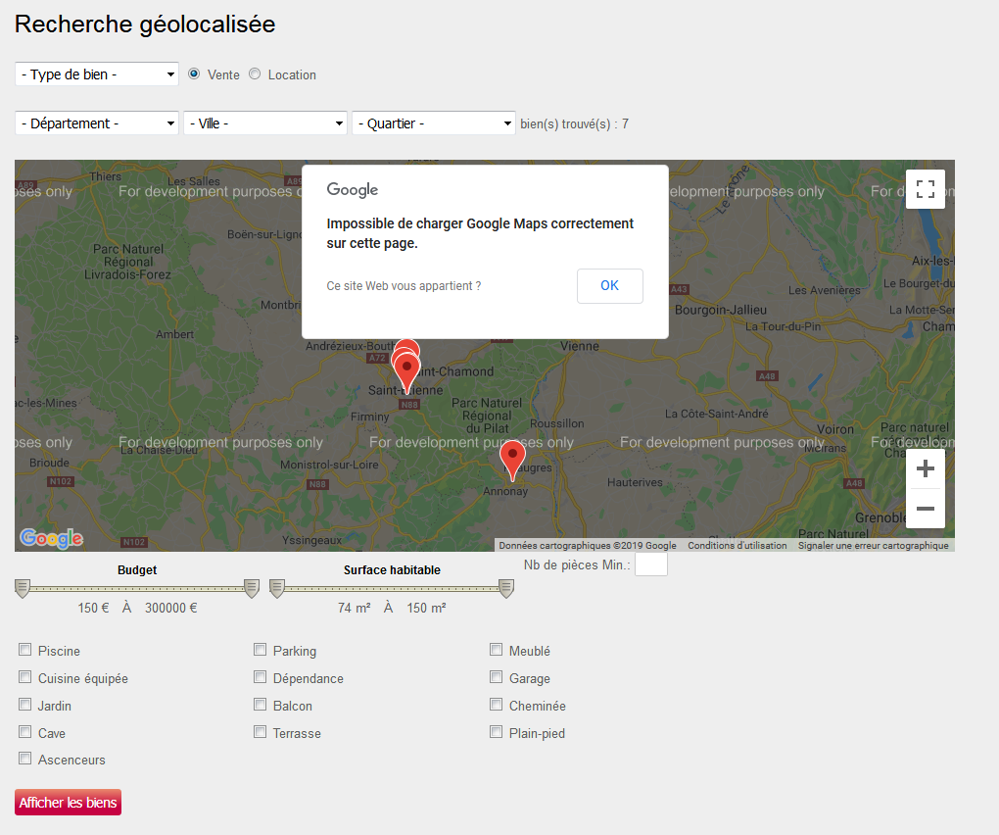Click the Google logo on the map corner
The width and height of the screenshot is (999, 835).
coord(49,537)
